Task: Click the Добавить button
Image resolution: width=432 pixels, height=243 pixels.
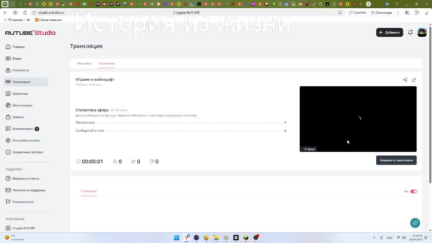Action: point(389,32)
